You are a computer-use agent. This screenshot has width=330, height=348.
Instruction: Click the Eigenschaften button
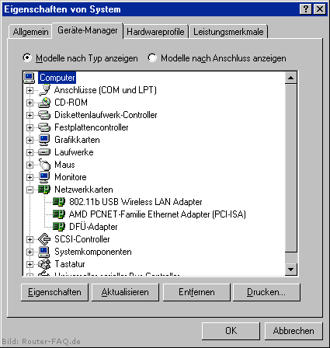coord(54,292)
